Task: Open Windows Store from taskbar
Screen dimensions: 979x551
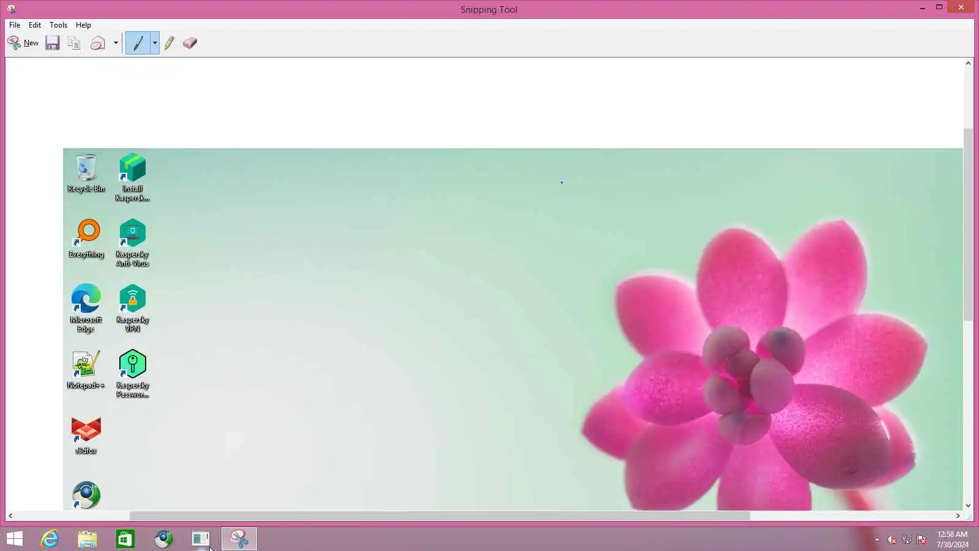Action: click(x=125, y=539)
